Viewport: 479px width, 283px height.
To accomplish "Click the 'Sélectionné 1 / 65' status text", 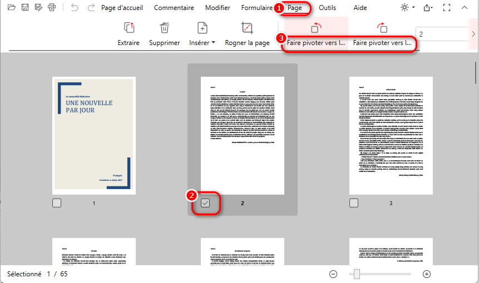I will pos(37,274).
